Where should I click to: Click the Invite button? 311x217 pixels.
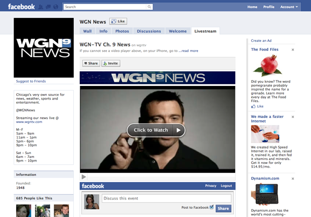coord(111,63)
